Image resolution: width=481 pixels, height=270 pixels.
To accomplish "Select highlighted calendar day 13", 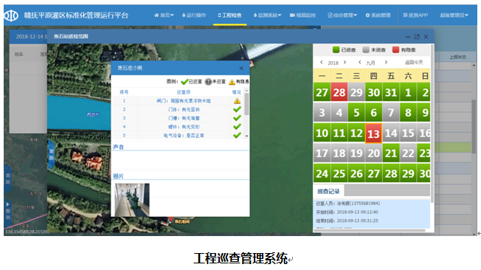I will 373,134.
